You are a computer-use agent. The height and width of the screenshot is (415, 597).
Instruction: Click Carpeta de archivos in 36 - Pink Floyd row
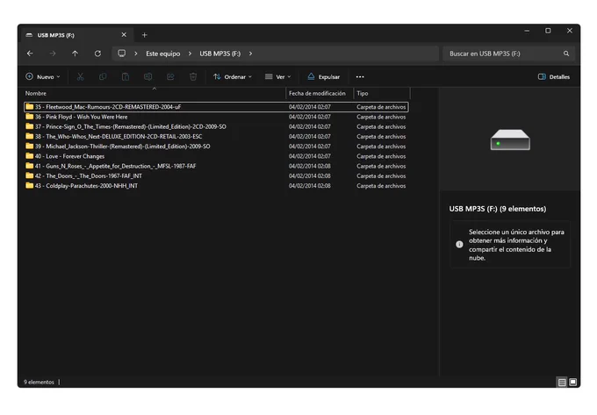click(381, 117)
